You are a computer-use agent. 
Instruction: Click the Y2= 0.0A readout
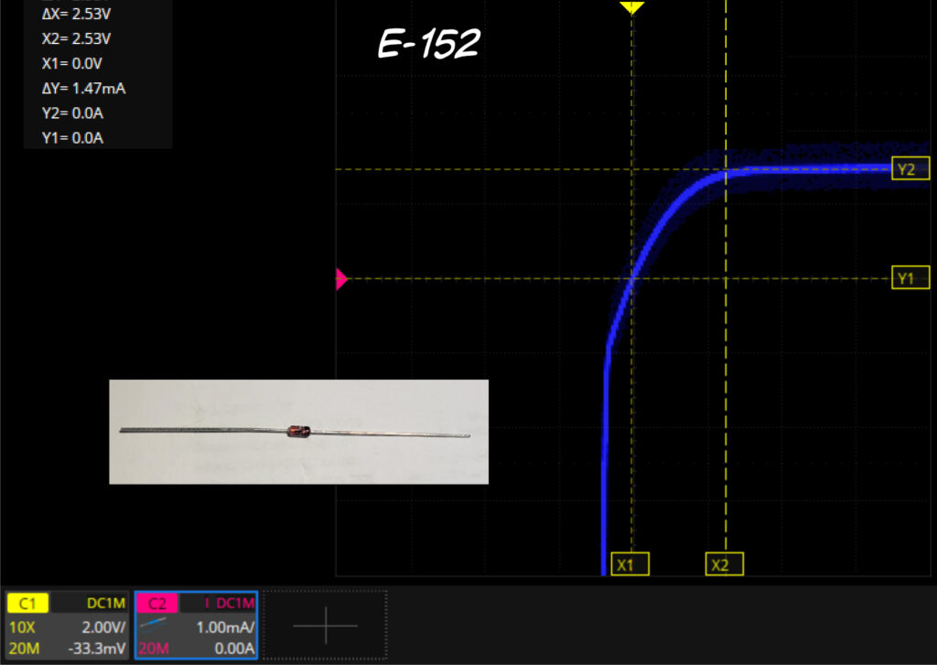tap(72, 113)
